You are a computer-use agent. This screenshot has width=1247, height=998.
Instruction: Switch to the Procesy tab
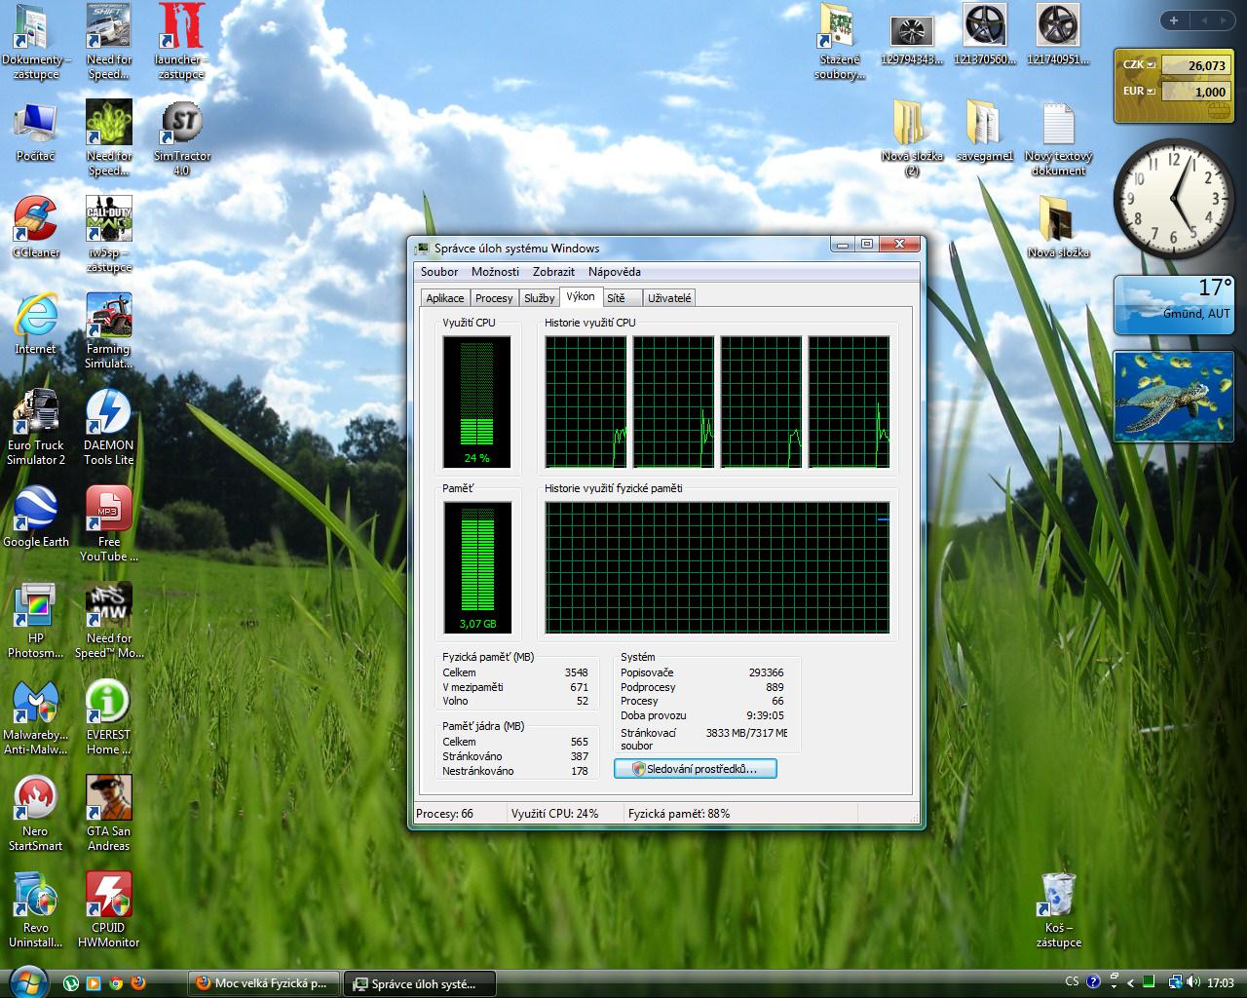pyautogui.click(x=494, y=298)
